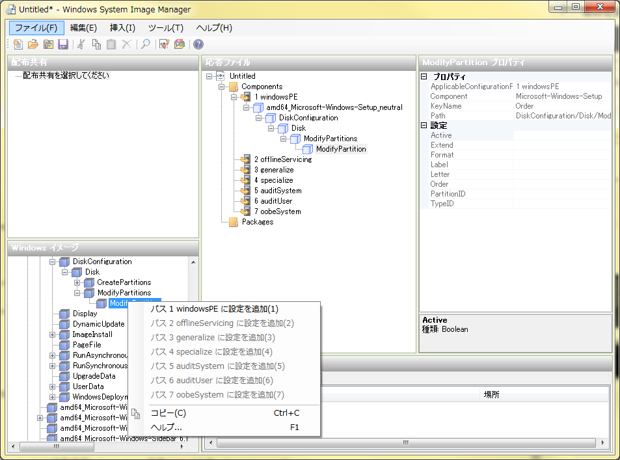Click the Open Answer File folder icon
Screen dimensions: 620x460
33,44
